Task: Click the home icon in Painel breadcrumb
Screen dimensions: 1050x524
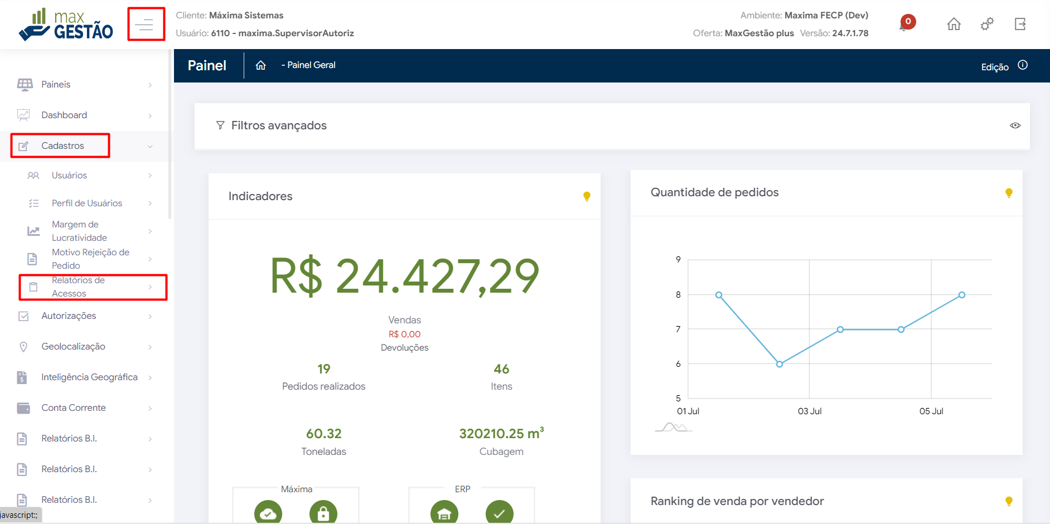Action: coord(260,65)
